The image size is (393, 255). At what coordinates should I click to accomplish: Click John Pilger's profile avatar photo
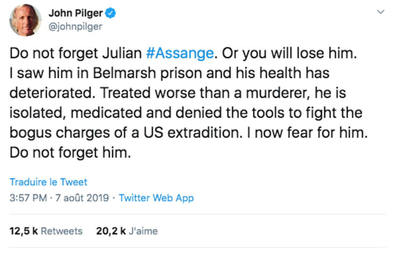(25, 20)
